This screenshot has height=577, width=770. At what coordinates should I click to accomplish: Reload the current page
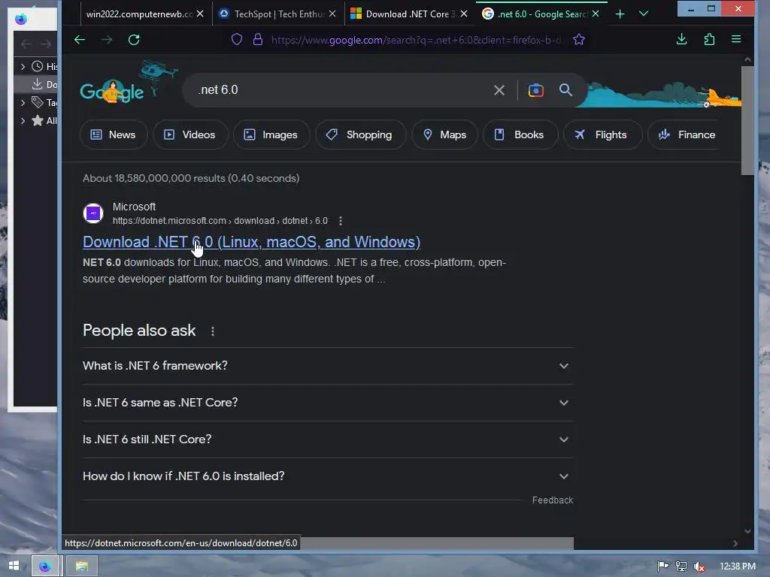tap(134, 40)
